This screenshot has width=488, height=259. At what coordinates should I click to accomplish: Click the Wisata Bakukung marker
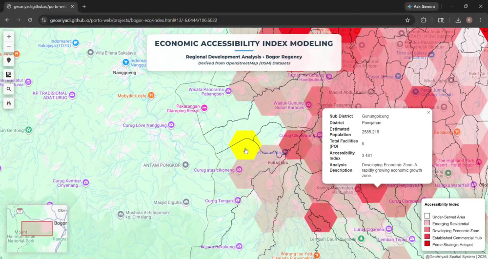point(239,246)
